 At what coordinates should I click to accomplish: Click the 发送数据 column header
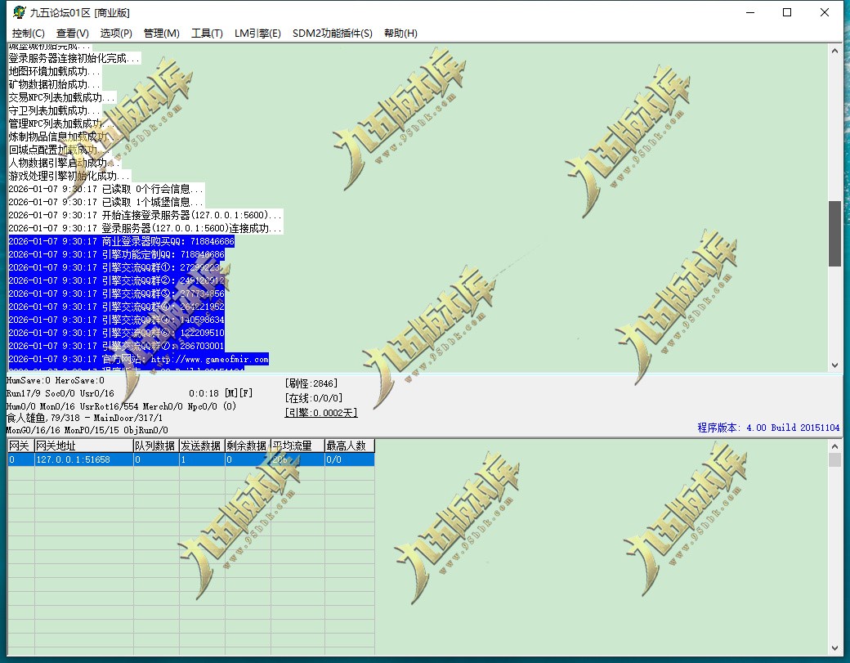click(x=202, y=446)
